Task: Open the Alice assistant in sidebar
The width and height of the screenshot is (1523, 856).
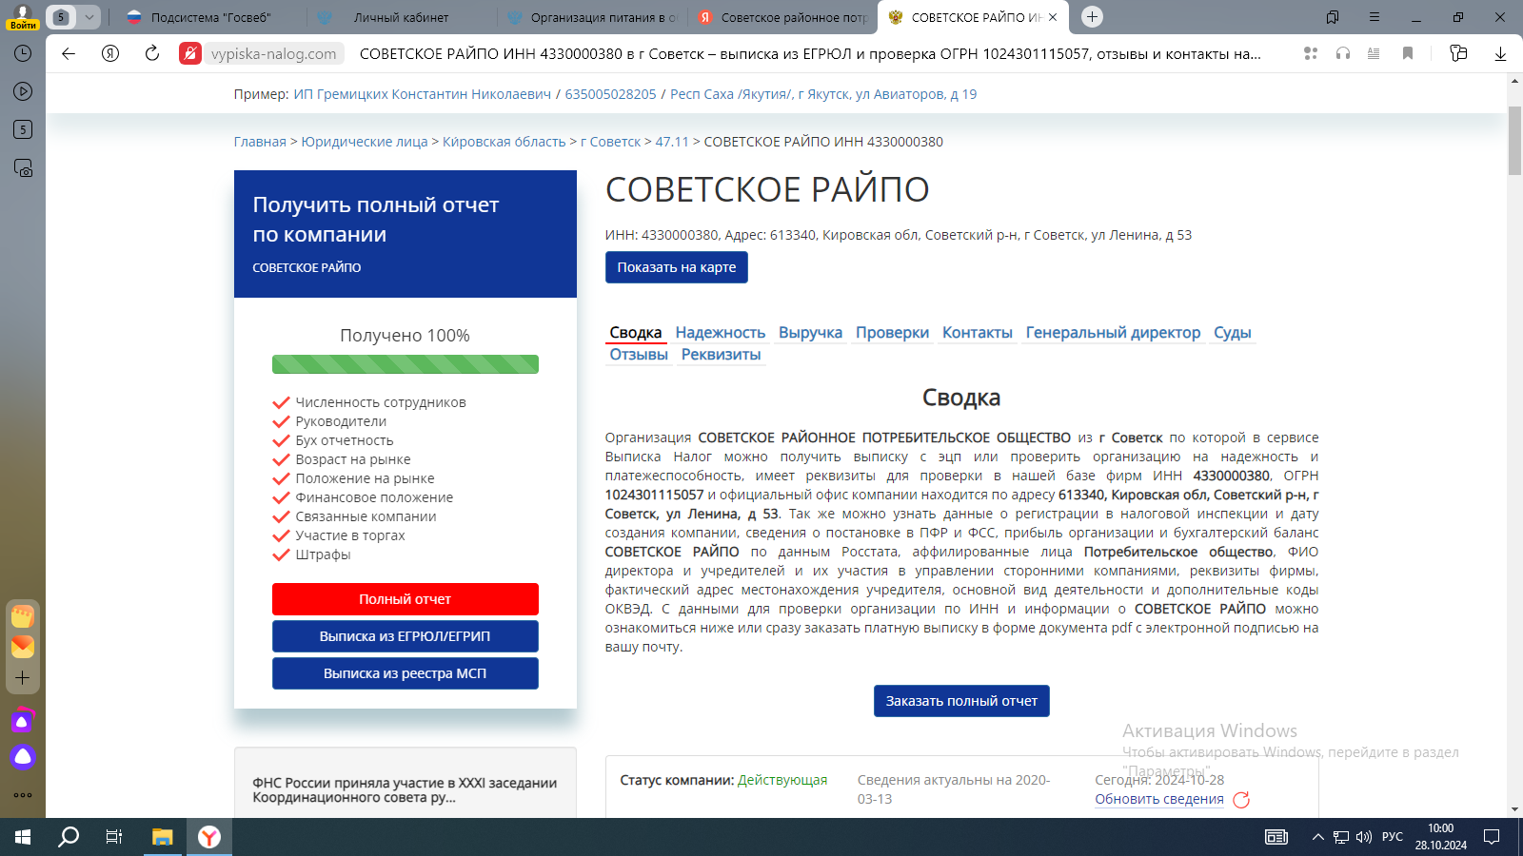Action: (x=23, y=757)
